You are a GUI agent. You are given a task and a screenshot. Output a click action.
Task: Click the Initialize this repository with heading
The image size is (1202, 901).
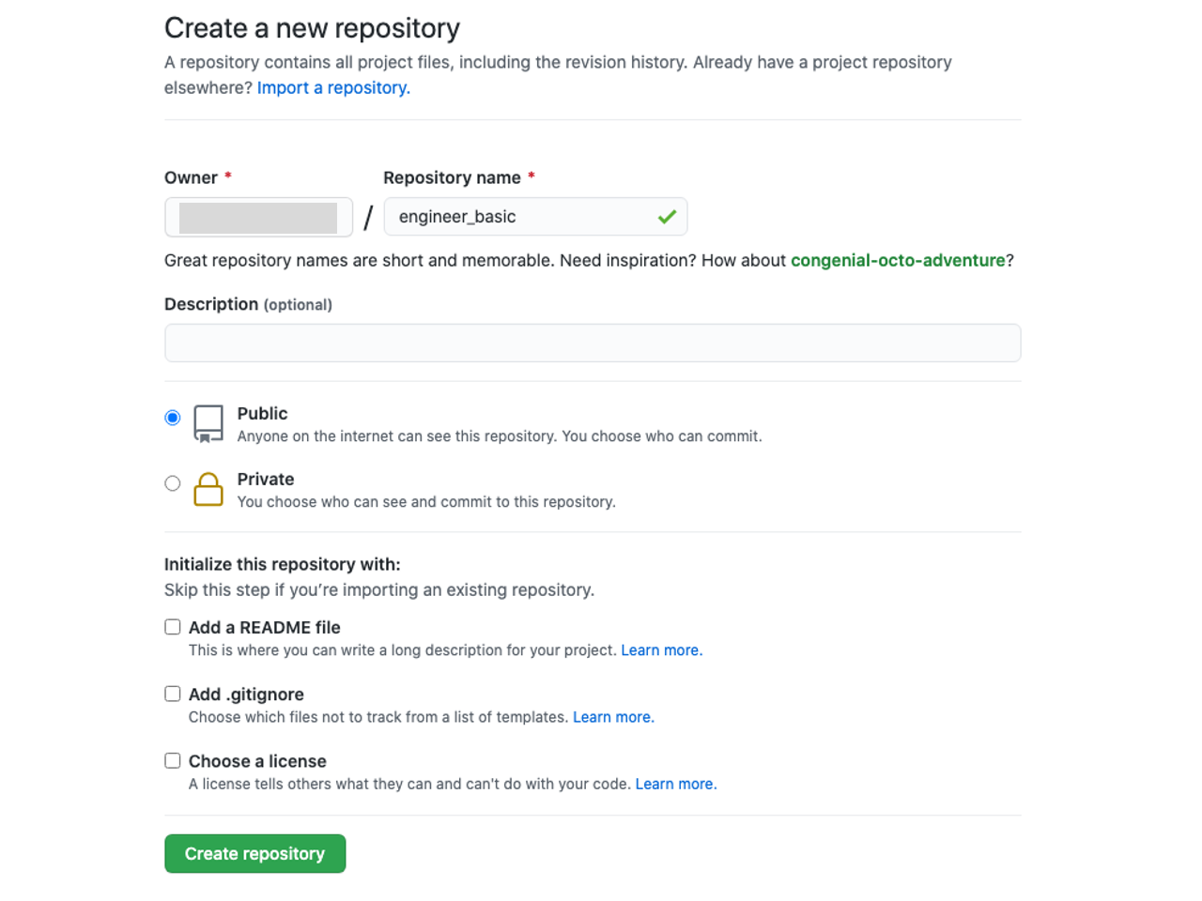283,564
